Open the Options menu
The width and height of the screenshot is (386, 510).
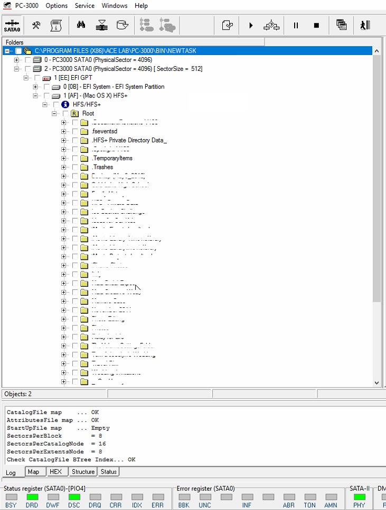(57, 5)
